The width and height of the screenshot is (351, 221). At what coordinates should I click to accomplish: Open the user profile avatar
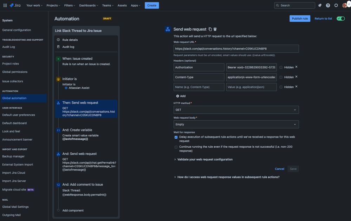pos(345,5)
